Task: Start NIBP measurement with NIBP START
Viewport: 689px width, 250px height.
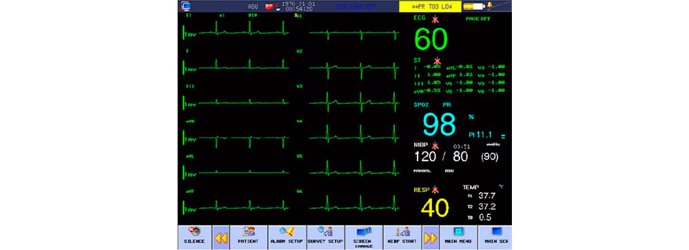Action: pos(402,237)
